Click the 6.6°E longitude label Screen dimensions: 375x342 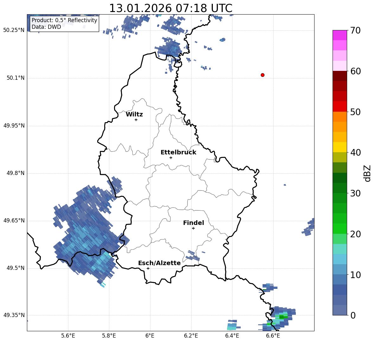[x=273, y=336]
